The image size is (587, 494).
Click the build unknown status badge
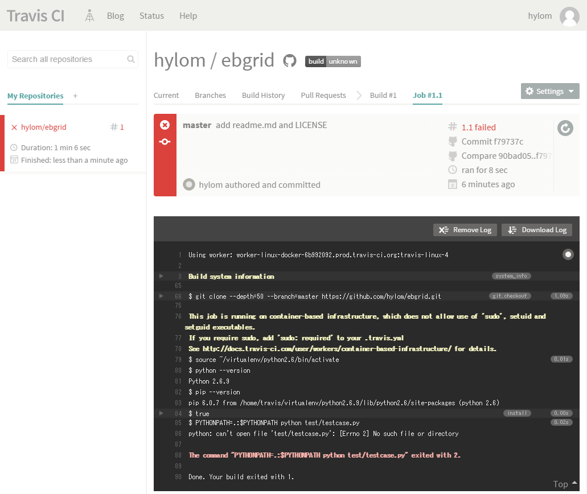pyautogui.click(x=333, y=61)
